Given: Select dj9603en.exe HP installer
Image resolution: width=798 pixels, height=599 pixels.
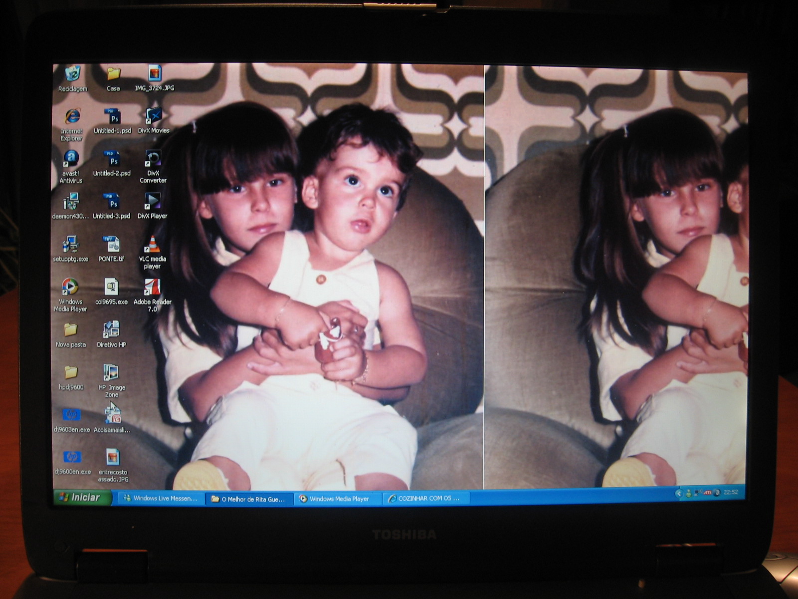Looking at the screenshot, I should click(x=72, y=420).
